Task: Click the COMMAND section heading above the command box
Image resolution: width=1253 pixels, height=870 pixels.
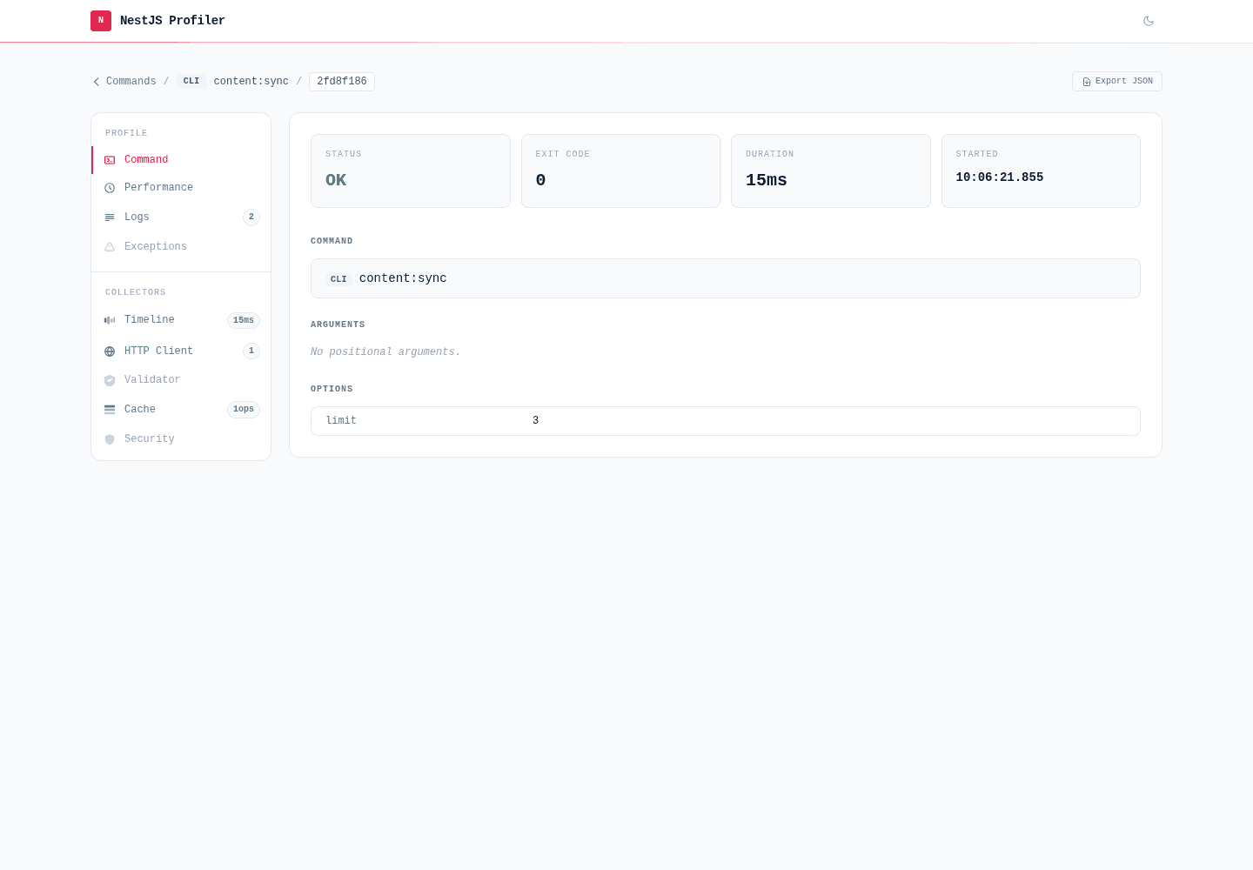Action: point(332,241)
